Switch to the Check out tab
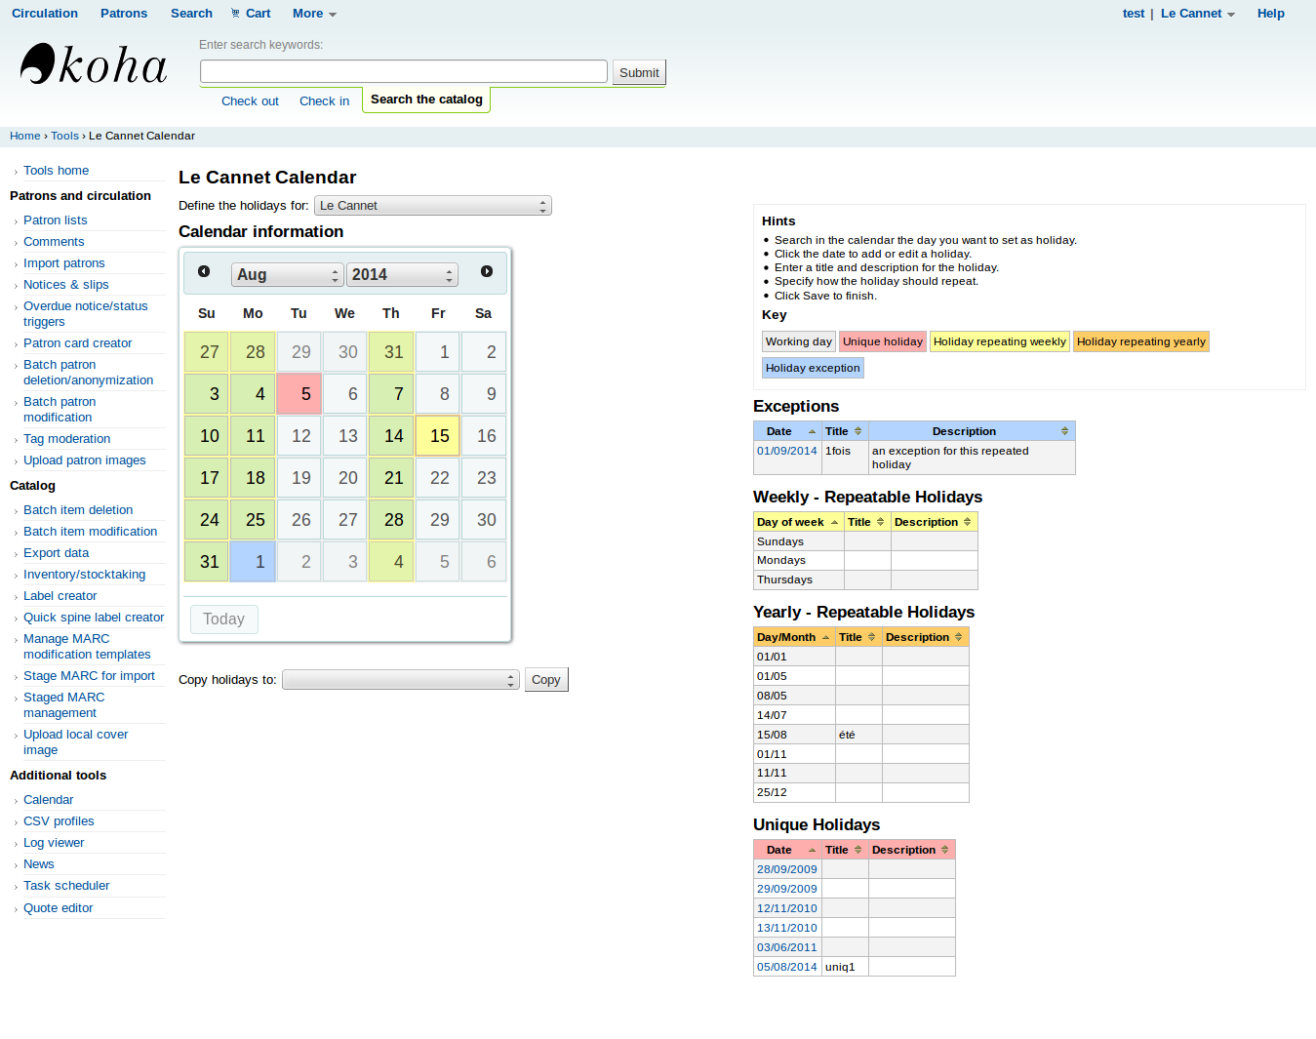Viewport: 1316px width, 1039px height. click(x=250, y=101)
